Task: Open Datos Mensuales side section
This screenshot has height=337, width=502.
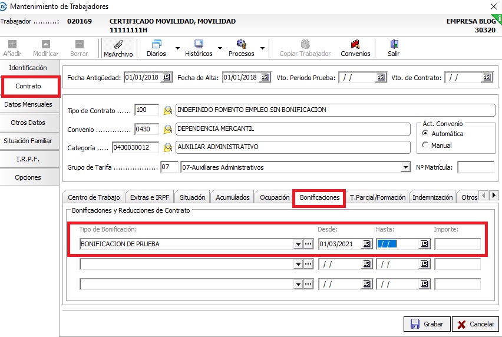Action: [28, 104]
